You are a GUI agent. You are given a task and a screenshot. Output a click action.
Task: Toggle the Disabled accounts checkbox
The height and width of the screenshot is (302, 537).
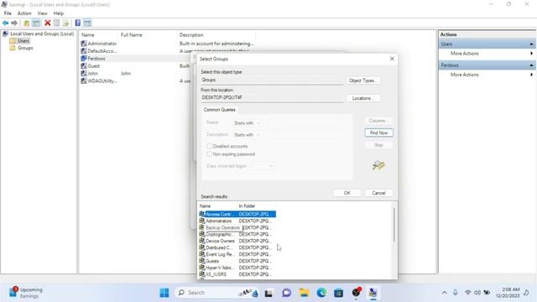click(x=209, y=146)
